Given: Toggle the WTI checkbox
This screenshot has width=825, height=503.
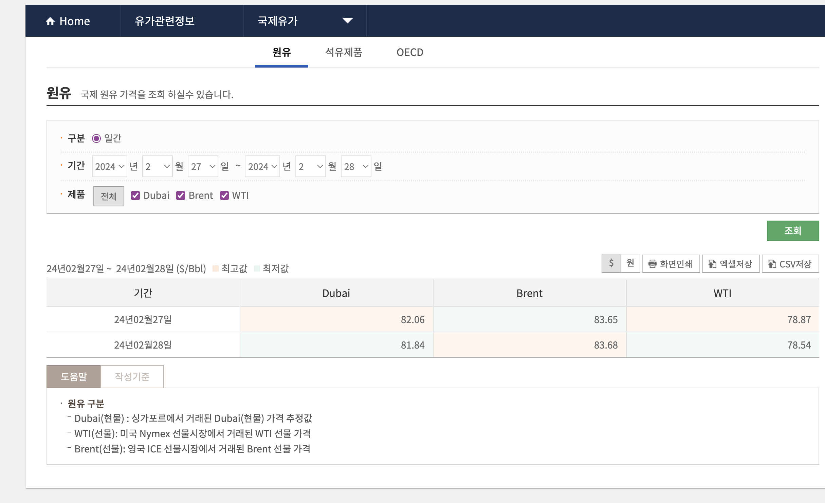Looking at the screenshot, I should pyautogui.click(x=224, y=195).
